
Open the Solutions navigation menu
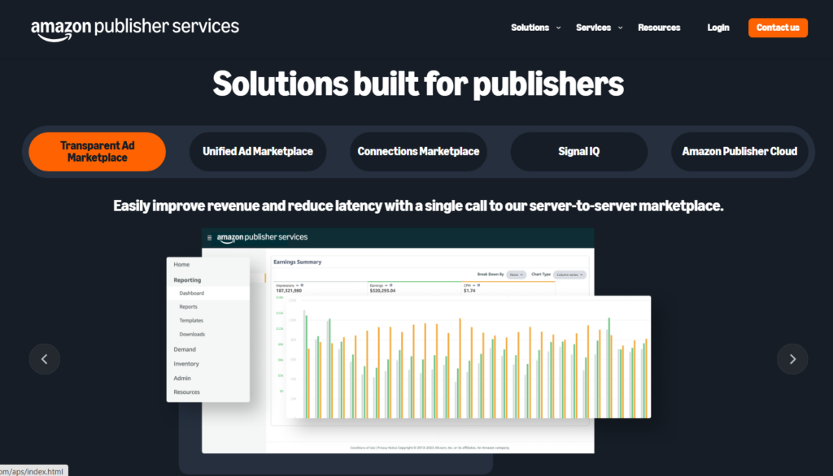pyautogui.click(x=530, y=28)
